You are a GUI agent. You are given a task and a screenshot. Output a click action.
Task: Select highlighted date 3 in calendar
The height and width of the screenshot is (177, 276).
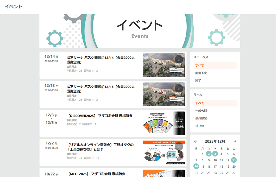tap(215, 154)
